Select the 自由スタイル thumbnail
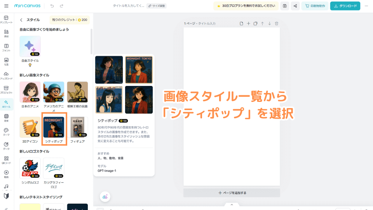 (30, 46)
